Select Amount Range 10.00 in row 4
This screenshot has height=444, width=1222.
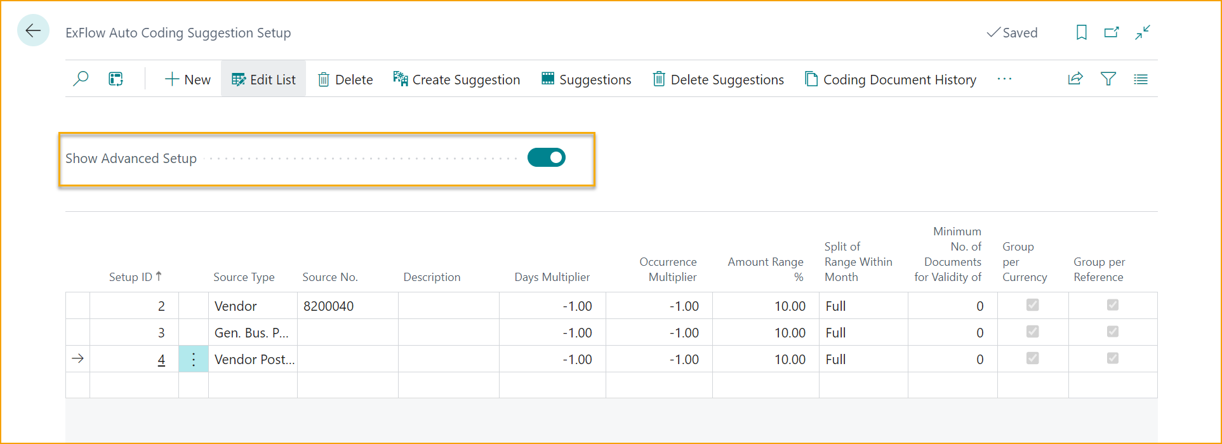tap(766, 359)
